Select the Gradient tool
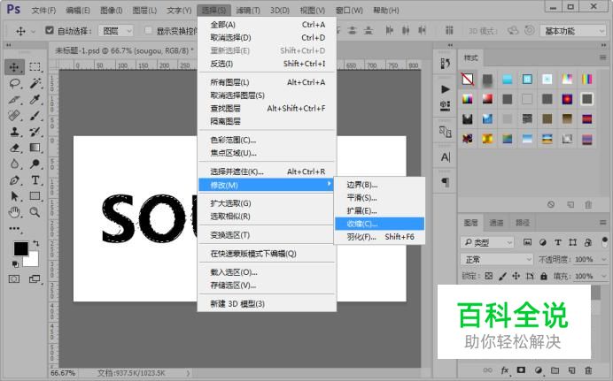Image resolution: width=613 pixels, height=381 pixels. [35, 148]
